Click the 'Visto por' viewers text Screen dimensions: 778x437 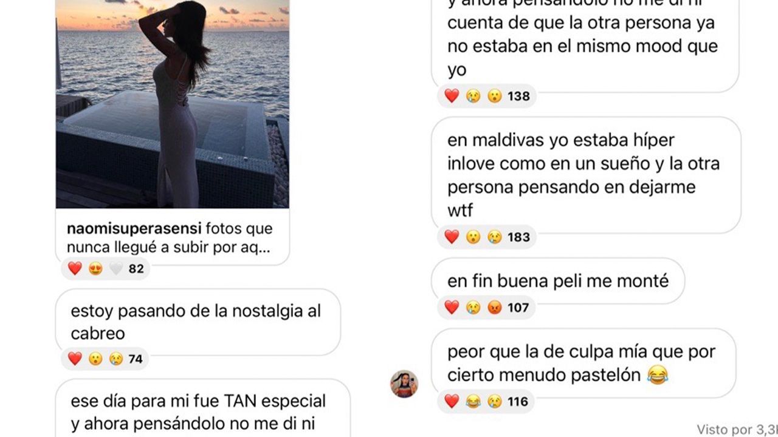tap(737, 429)
